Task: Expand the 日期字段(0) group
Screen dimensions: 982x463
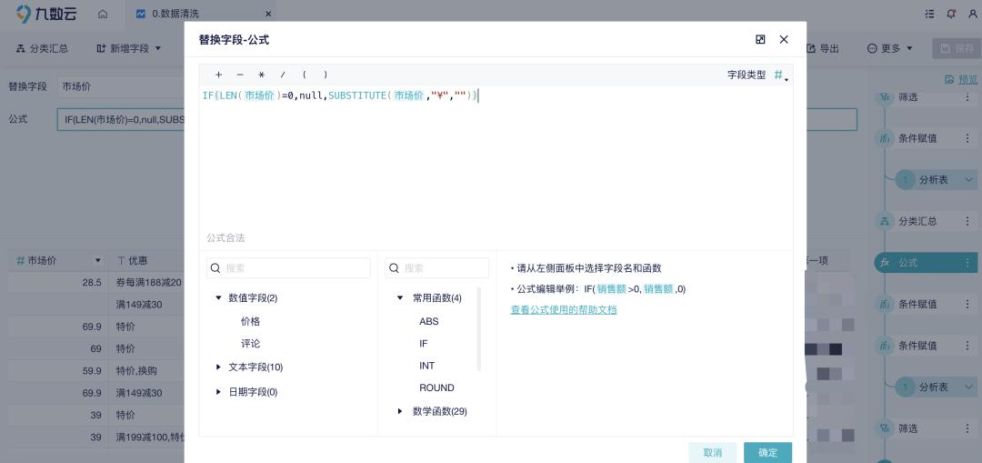Action: [x=218, y=392]
